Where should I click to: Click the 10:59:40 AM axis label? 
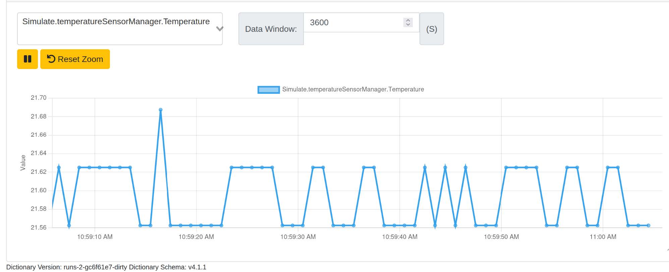point(400,237)
